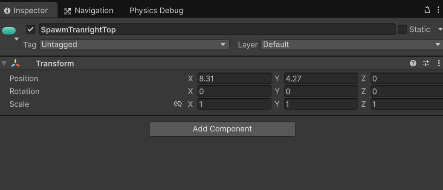Viewport: 443px width, 190px height.
Task: Open Transform component more options menu
Action: click(439, 63)
